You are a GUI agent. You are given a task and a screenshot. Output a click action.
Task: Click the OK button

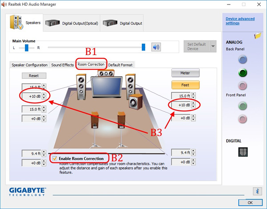tap(250, 202)
